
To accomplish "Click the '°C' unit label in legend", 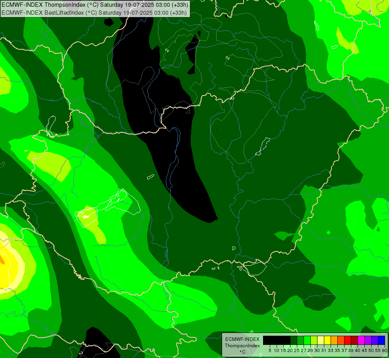I will pos(242,352).
